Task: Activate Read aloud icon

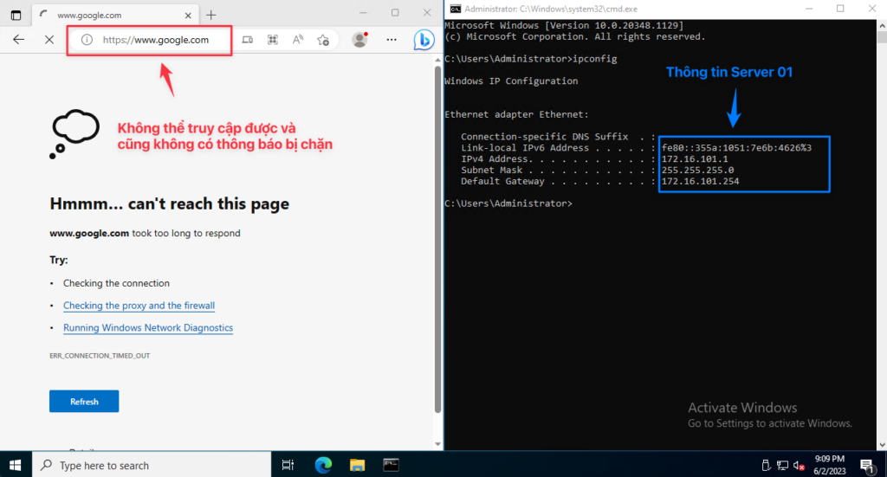Action: 298,40
